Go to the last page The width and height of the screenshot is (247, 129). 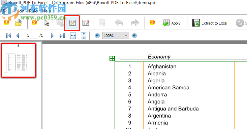pyautogui.click(x=62, y=36)
